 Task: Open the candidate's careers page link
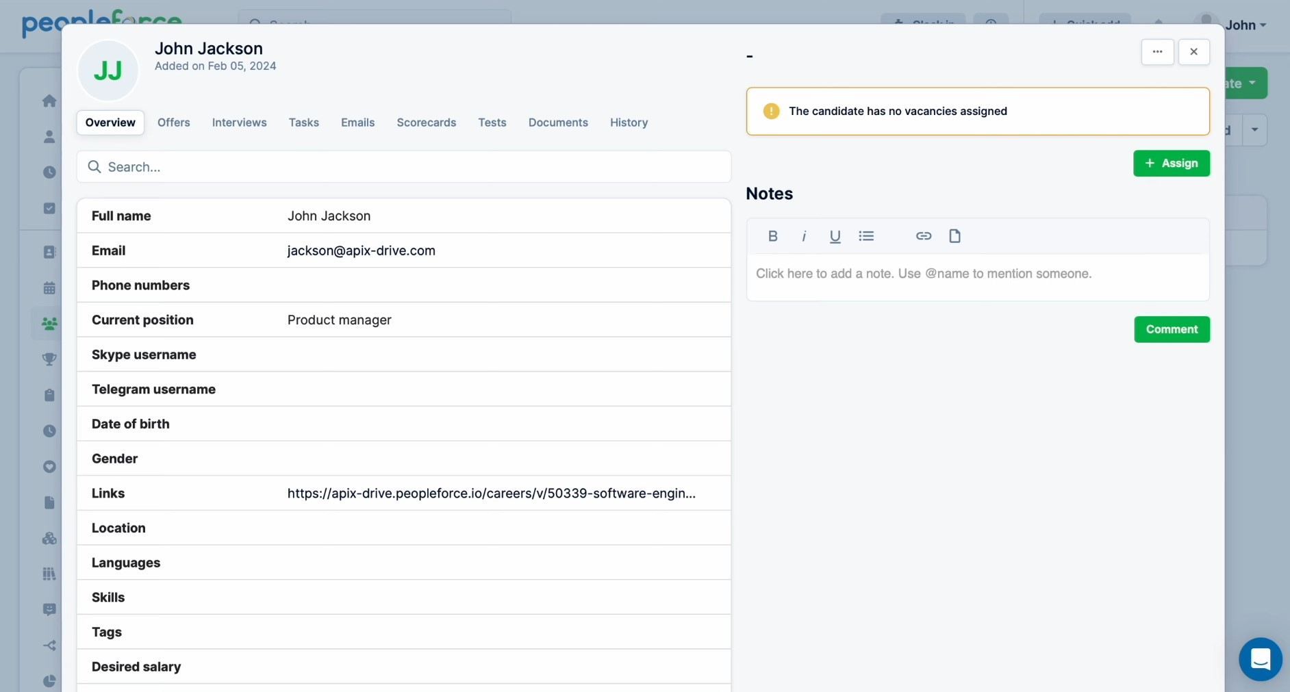click(x=492, y=494)
